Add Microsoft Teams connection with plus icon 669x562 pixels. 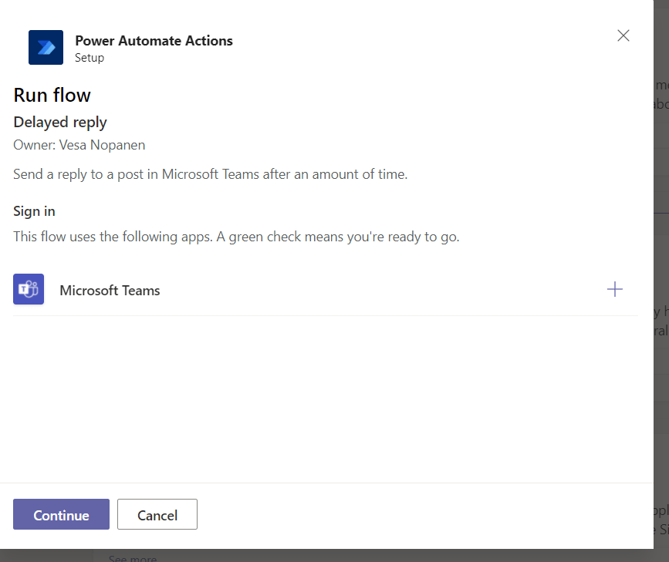(x=614, y=290)
